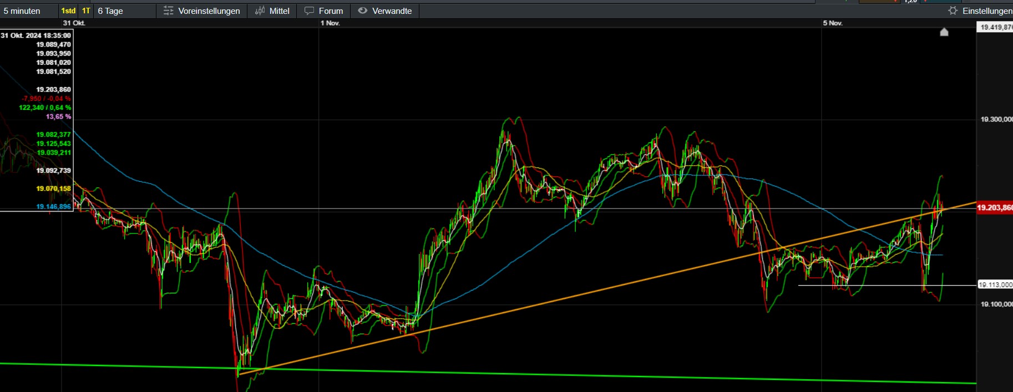1013x392 pixels.
Task: Click the magenta '13,65 %' value
Action: (58, 116)
